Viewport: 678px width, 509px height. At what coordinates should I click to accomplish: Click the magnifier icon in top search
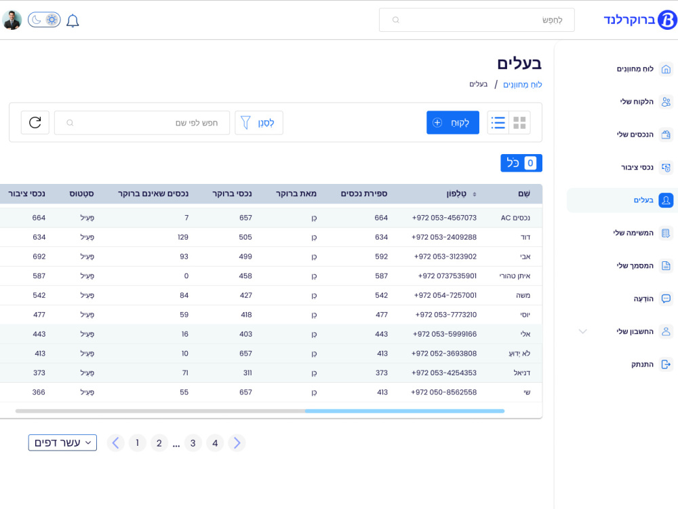396,20
